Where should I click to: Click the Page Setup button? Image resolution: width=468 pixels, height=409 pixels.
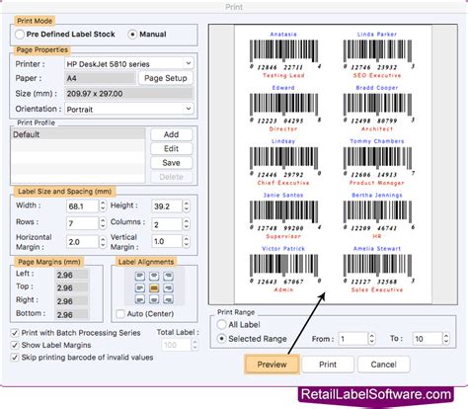pos(166,78)
